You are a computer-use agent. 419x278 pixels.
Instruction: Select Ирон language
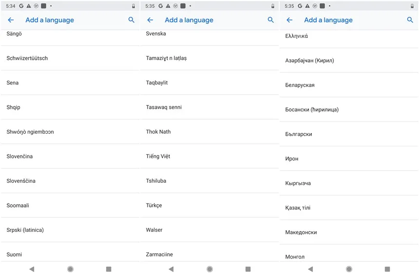click(349, 158)
